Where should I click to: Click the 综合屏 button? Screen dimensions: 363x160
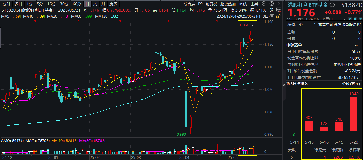tap(189, 4)
